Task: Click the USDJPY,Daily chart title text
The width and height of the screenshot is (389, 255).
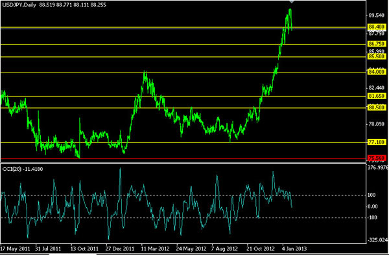Action: (x=19, y=5)
